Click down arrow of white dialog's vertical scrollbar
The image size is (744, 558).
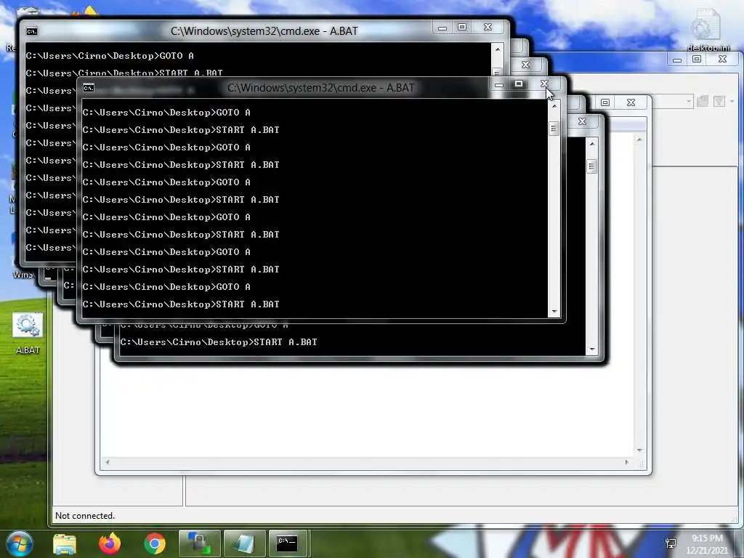click(639, 450)
